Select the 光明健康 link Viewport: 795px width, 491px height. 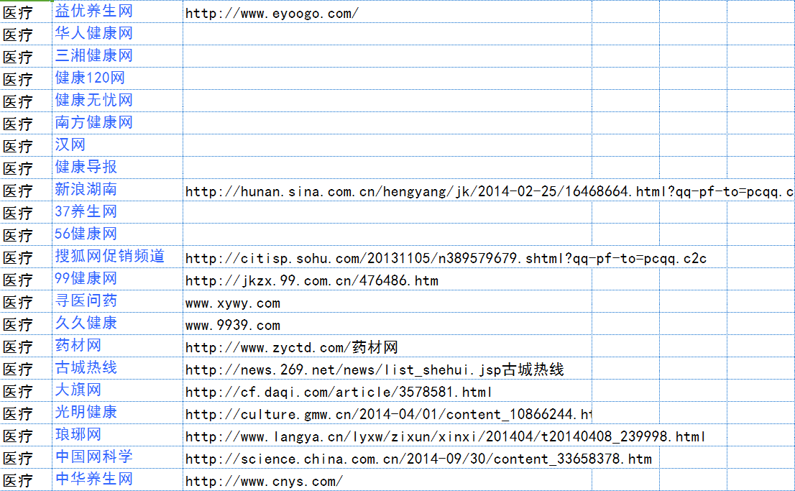(x=86, y=413)
